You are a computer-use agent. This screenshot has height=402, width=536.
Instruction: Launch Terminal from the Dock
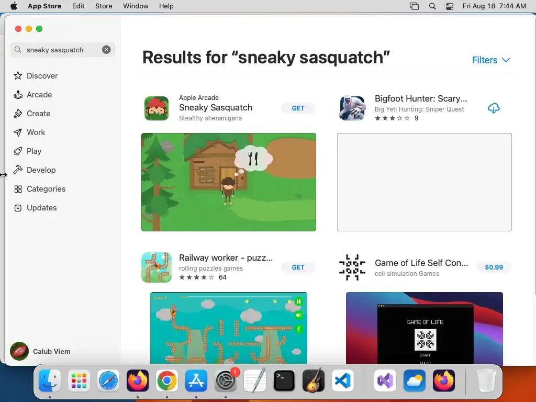click(284, 381)
